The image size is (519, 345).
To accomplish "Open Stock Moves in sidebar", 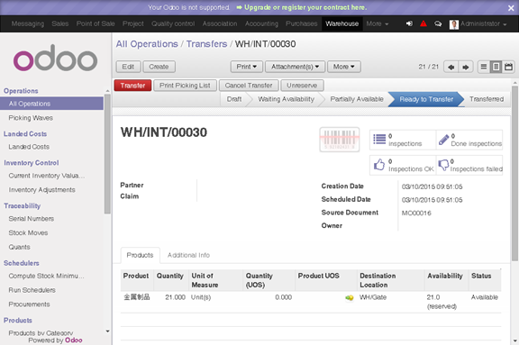I will point(28,233).
